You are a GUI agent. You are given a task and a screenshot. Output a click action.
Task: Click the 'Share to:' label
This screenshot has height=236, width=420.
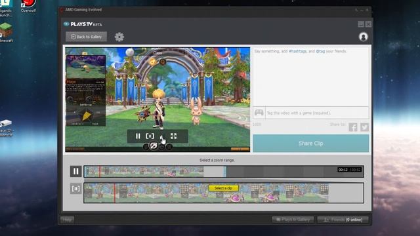[337, 125]
